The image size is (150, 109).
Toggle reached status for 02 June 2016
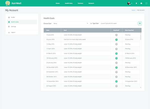point(116,40)
